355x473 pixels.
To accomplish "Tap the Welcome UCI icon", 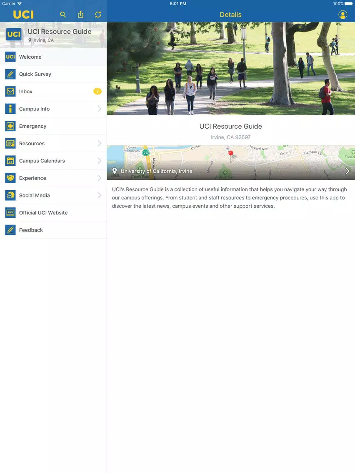I will click(10, 57).
